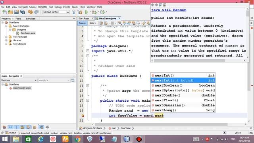Toggle Show Static Members filter in the Navigator
Viewport: 254px width, 143px height.
click(x=16, y=127)
